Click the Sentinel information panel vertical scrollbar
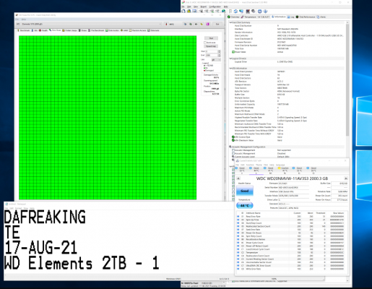The height and width of the screenshot is (289, 372). point(347,79)
